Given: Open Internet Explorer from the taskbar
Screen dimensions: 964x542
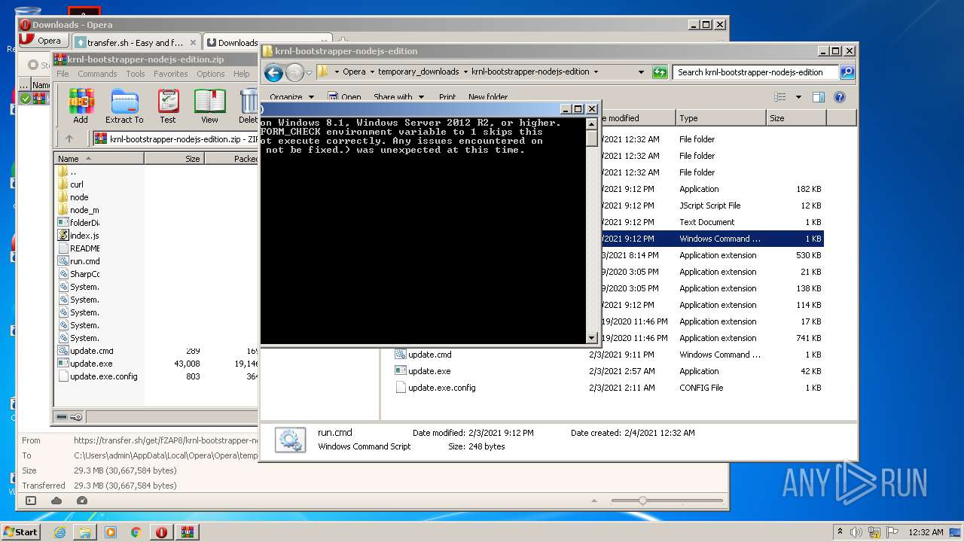Looking at the screenshot, I should [x=59, y=532].
